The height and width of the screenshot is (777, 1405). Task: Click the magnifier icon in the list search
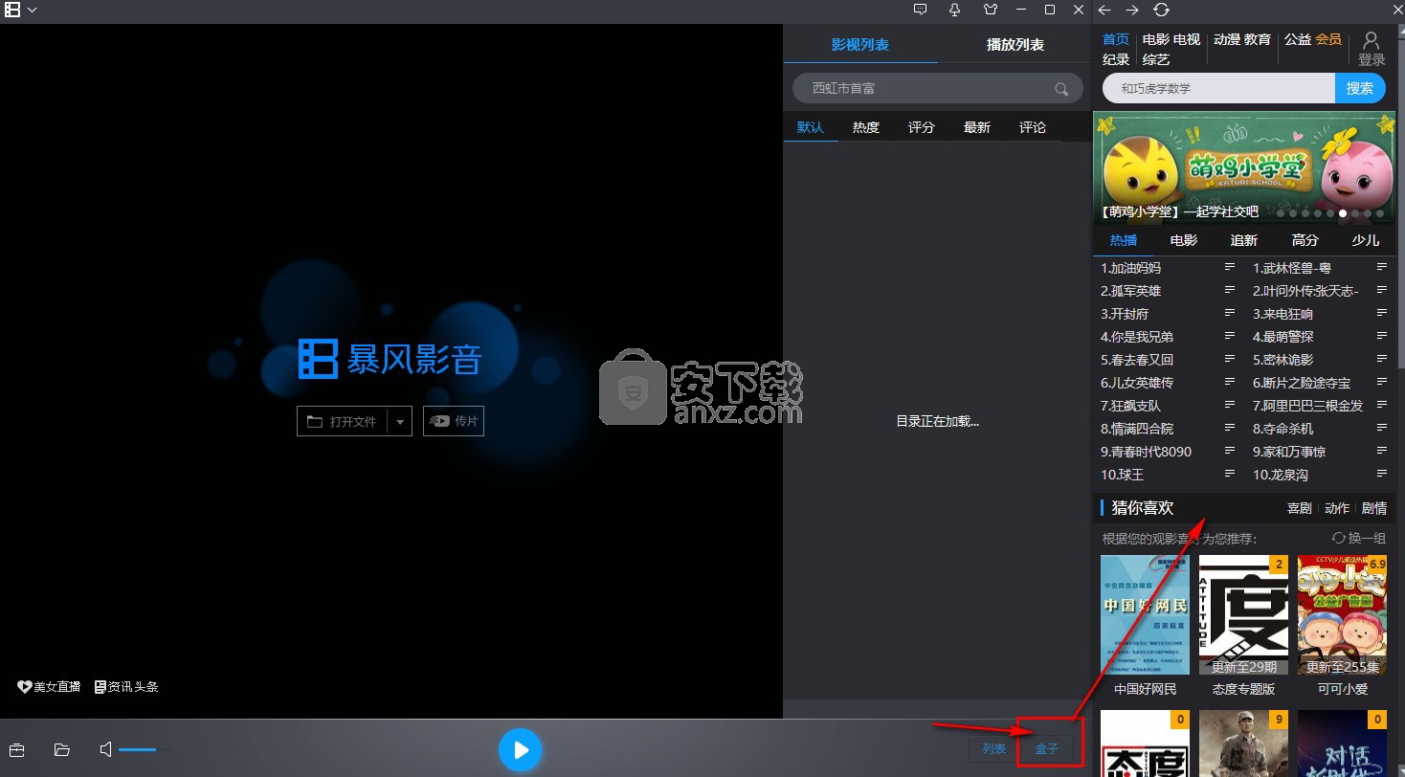click(1061, 89)
